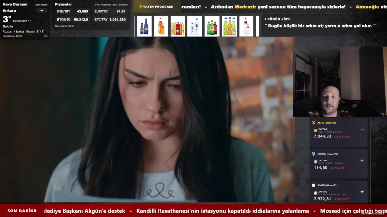The height and width of the screenshot is (217, 387).
Task: Click the white circle icon beside PLATİN
Action: tap(314, 185)
